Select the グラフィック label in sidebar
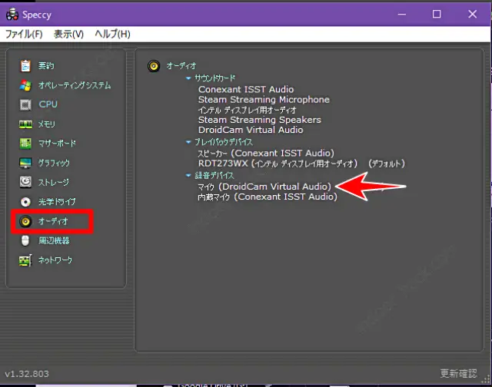The image size is (492, 387). coord(54,163)
